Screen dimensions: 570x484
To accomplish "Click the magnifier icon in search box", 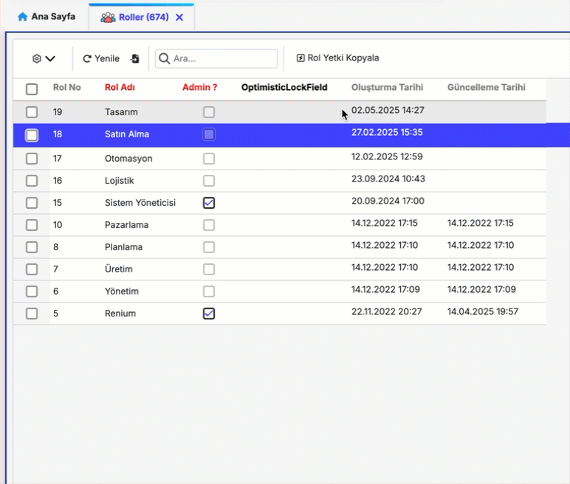I will (x=165, y=58).
